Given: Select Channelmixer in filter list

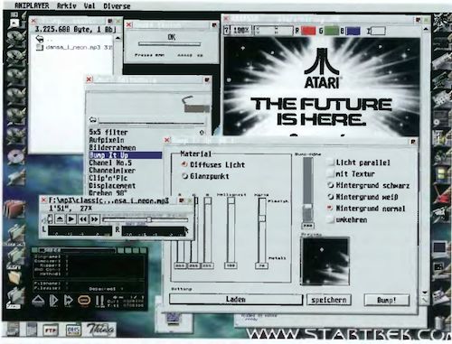Looking at the screenshot, I should [112, 171].
